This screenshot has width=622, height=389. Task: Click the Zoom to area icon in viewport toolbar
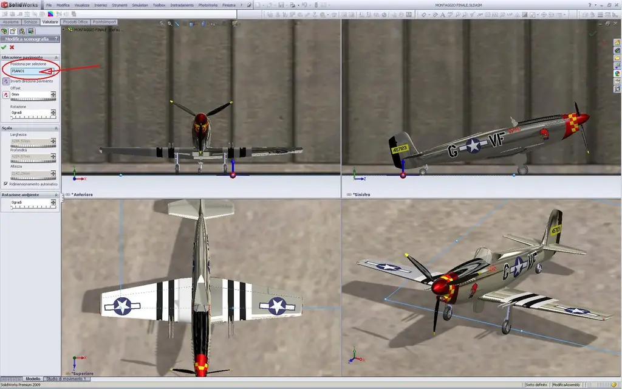(170, 24)
